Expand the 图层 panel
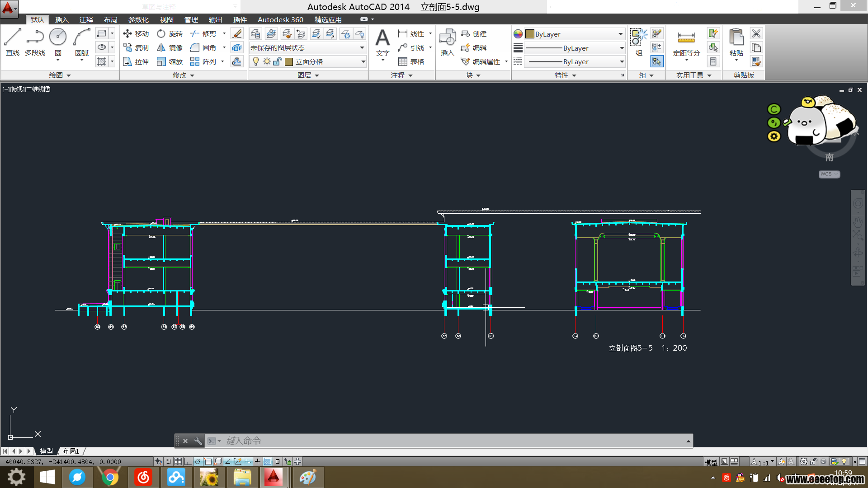This screenshot has width=868, height=488. (x=308, y=75)
